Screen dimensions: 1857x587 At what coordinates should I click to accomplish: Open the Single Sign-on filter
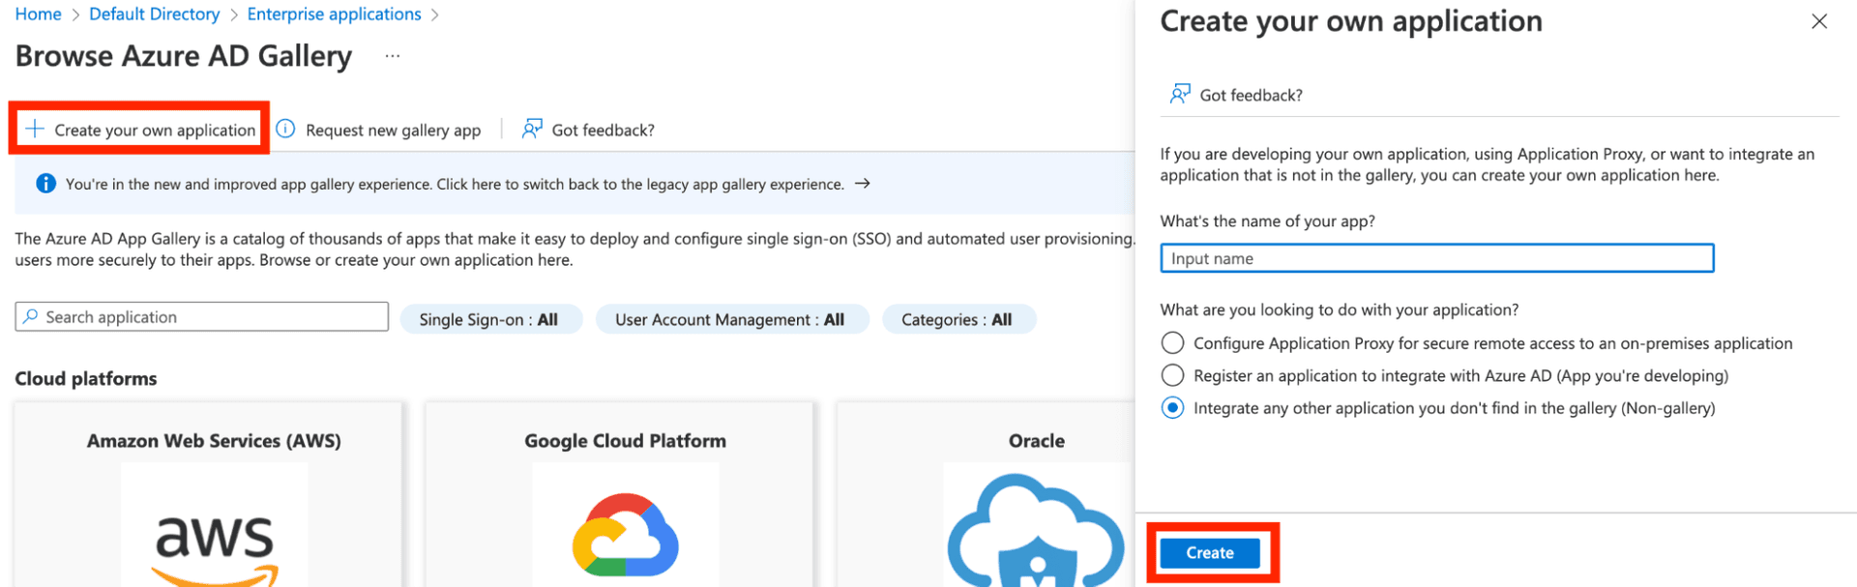(x=489, y=319)
